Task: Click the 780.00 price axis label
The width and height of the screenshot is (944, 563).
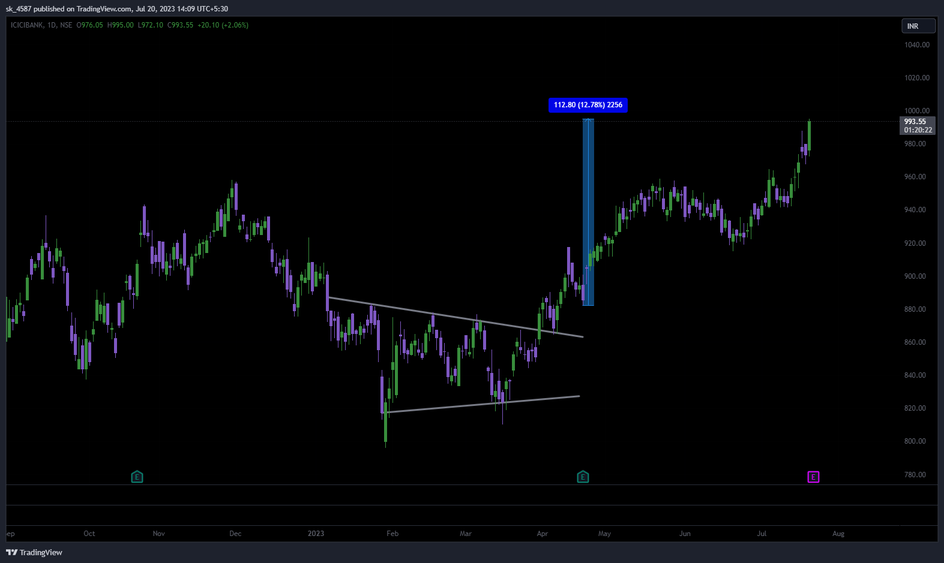Action: pos(915,475)
